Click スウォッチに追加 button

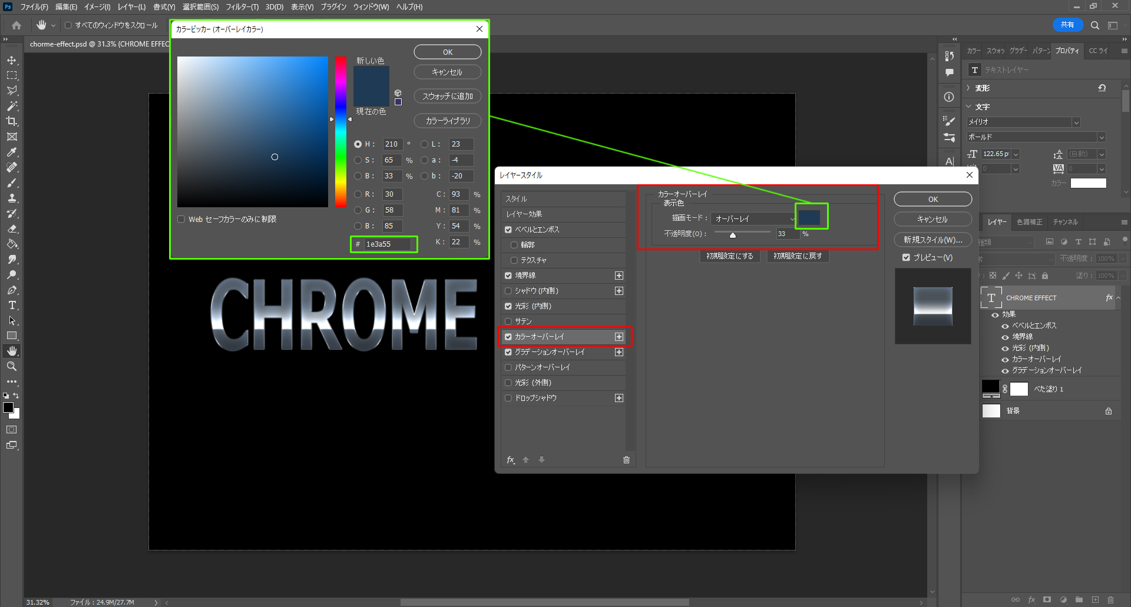447,96
